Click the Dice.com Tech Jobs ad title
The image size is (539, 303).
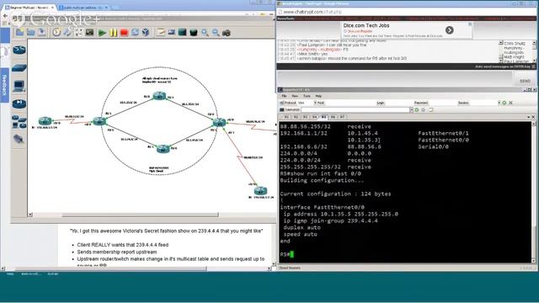(x=366, y=25)
